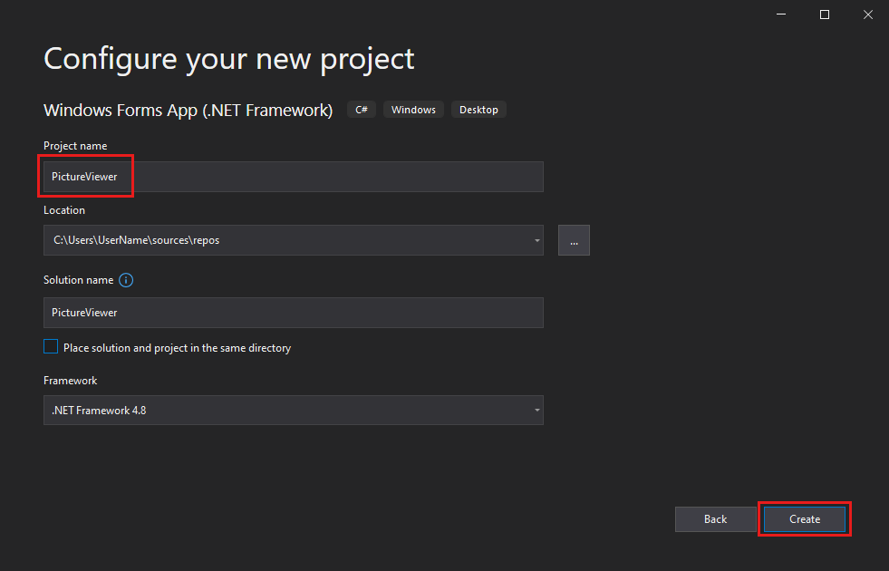Open the Solution name info tooltip
The height and width of the screenshot is (571, 889).
pyautogui.click(x=126, y=280)
